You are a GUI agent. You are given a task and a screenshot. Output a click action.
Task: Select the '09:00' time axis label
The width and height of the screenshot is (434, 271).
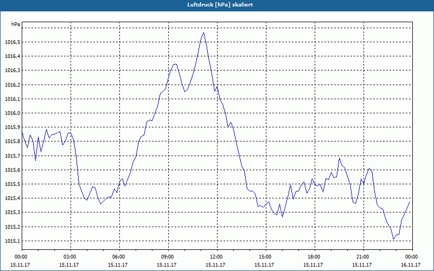point(169,257)
